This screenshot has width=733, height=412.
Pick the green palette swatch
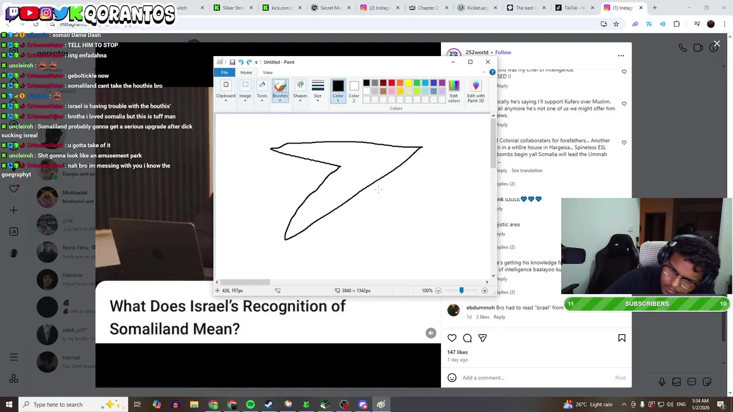click(x=417, y=84)
